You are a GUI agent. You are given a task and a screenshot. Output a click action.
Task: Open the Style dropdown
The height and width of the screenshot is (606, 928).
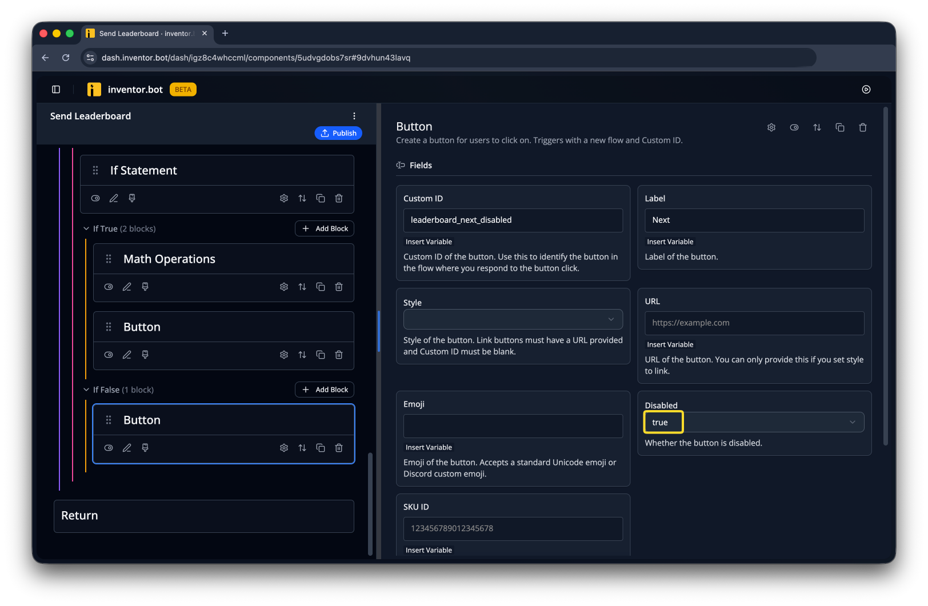[x=513, y=319]
